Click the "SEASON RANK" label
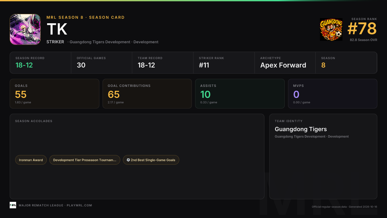Screen dimensions: 387x218 click(364, 19)
